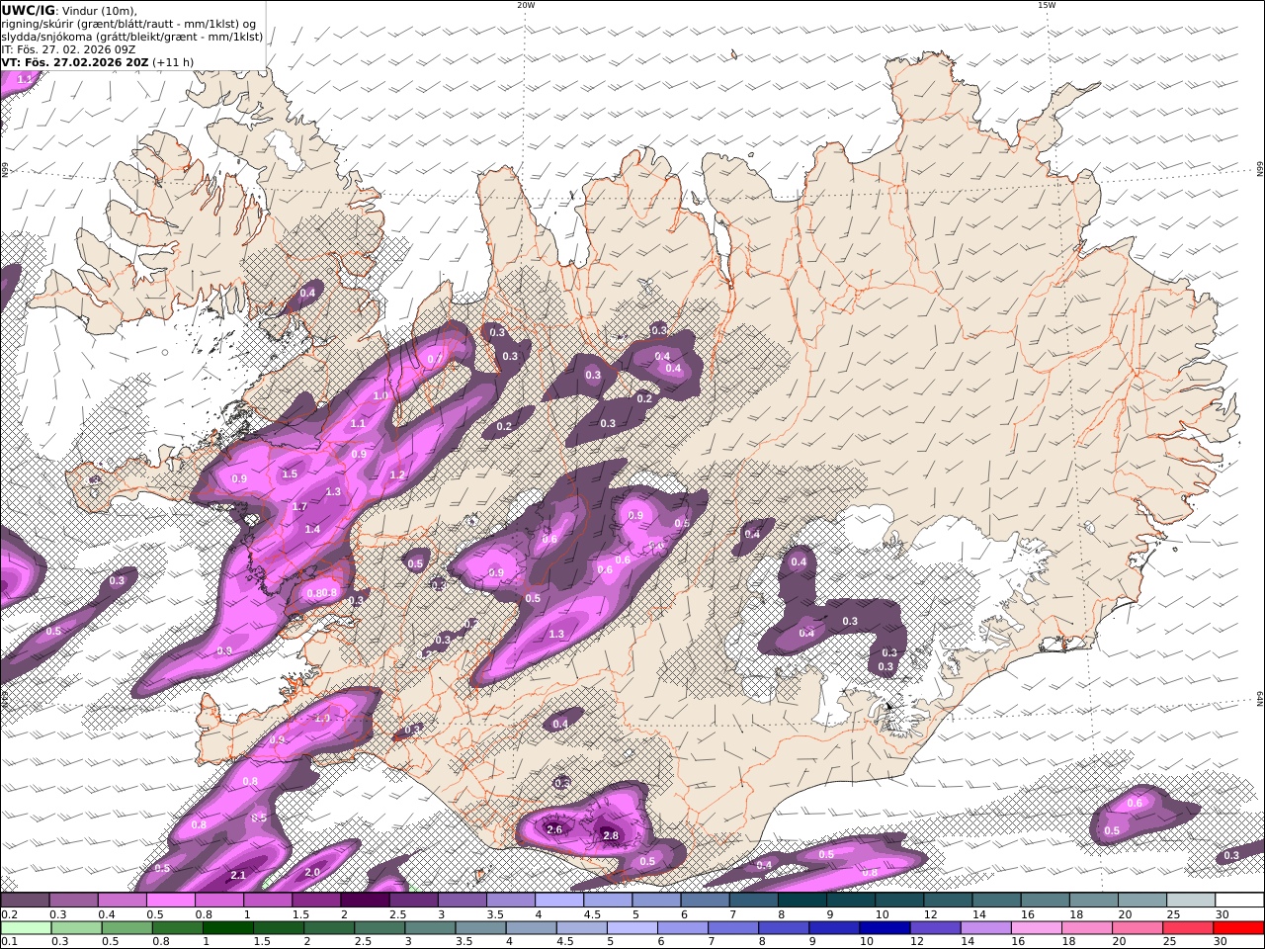Select the darkest green rain swatch labeled 1
This screenshot has height=949, width=1265.
pos(227,928)
